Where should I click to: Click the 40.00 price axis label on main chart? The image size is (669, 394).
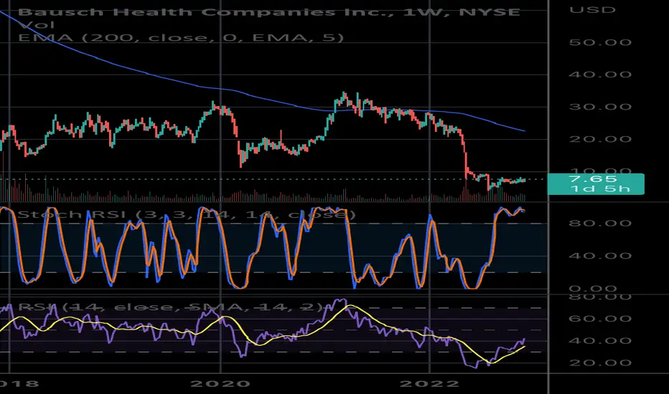pos(600,75)
